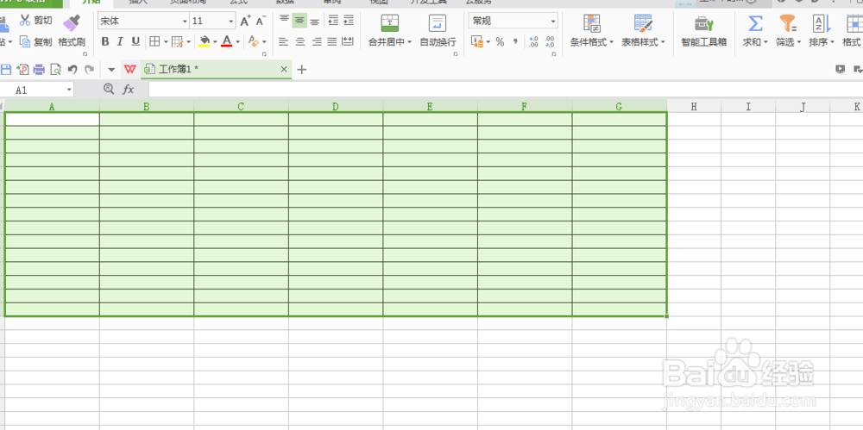Undo the last action
This screenshot has height=430, width=863.
pyautogui.click(x=72, y=69)
